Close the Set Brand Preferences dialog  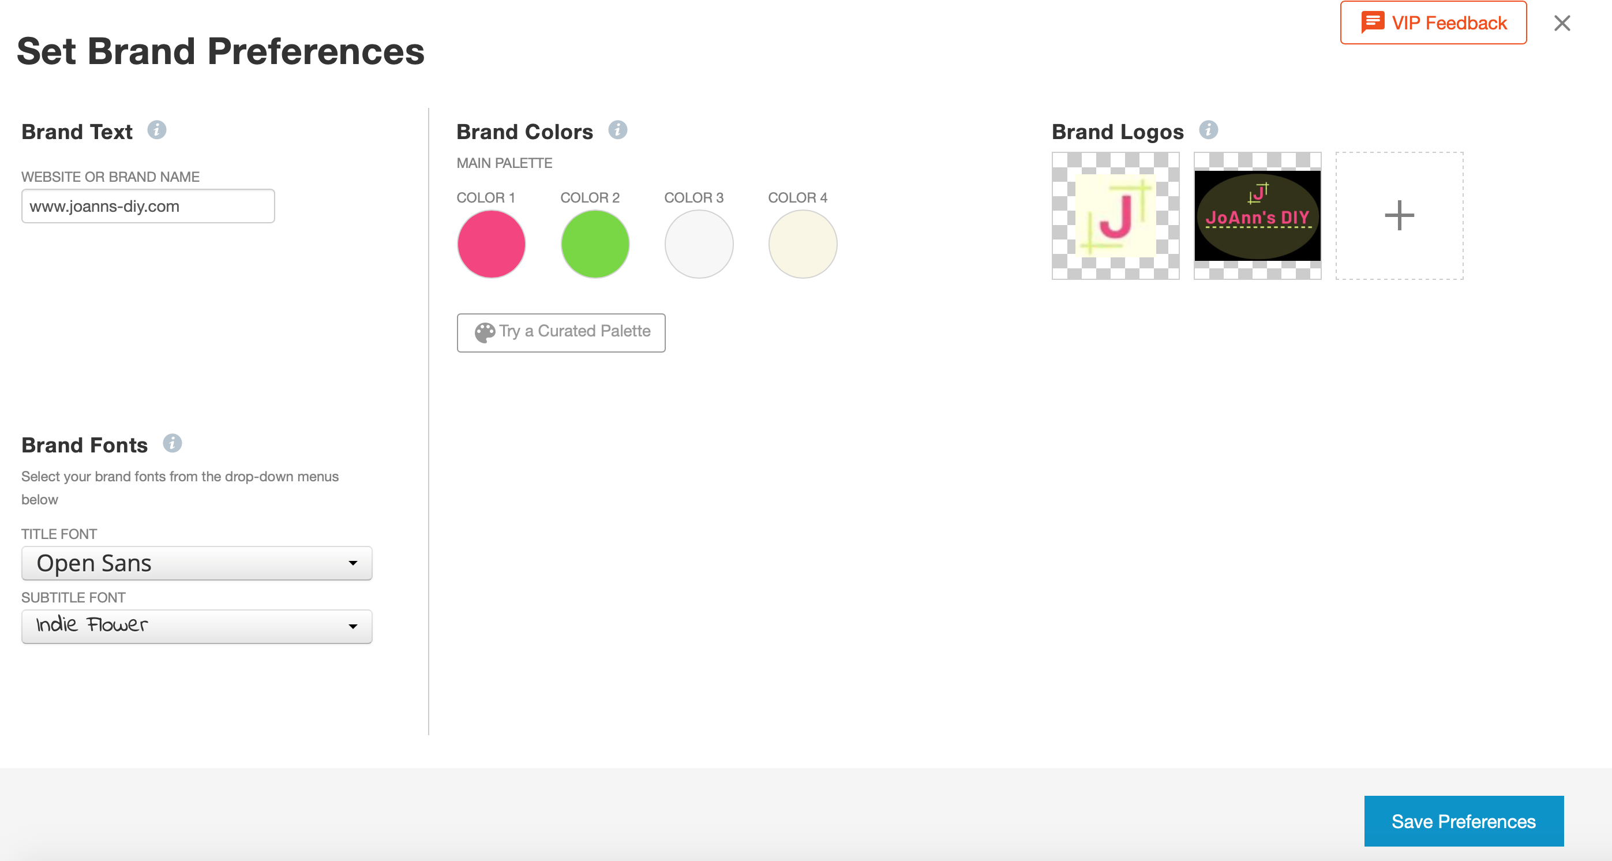point(1562,23)
